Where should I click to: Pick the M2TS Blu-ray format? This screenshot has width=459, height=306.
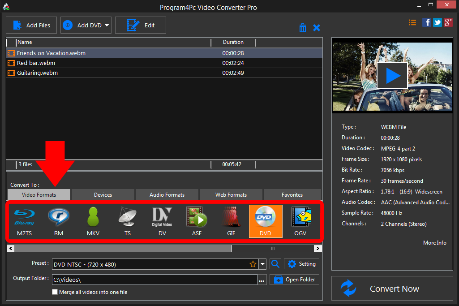[24, 220]
